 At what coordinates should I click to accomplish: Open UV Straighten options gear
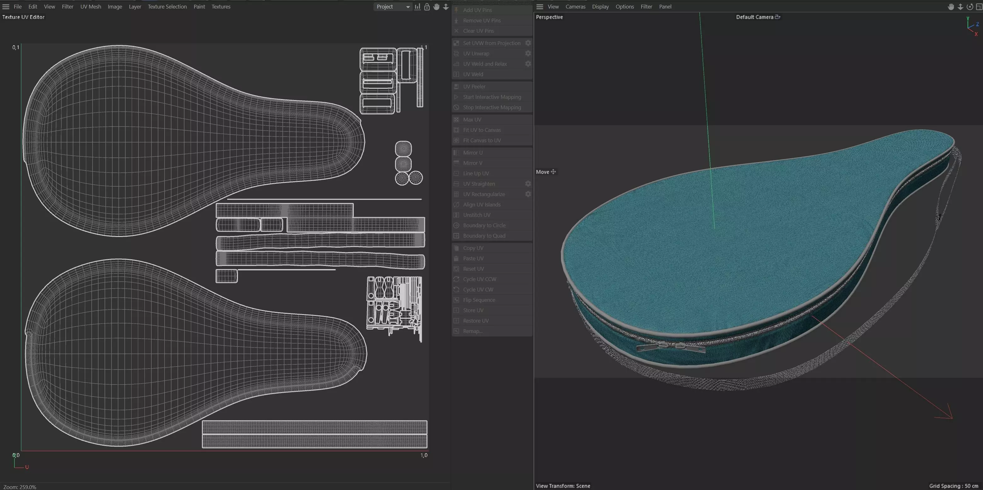[528, 183]
